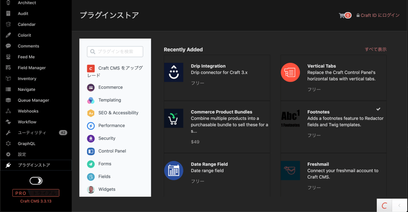Click the plugin search field

click(115, 52)
